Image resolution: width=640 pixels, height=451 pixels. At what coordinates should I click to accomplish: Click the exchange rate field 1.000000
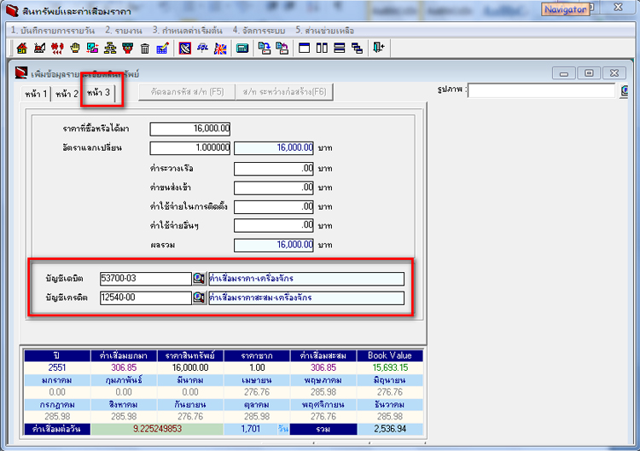click(189, 147)
